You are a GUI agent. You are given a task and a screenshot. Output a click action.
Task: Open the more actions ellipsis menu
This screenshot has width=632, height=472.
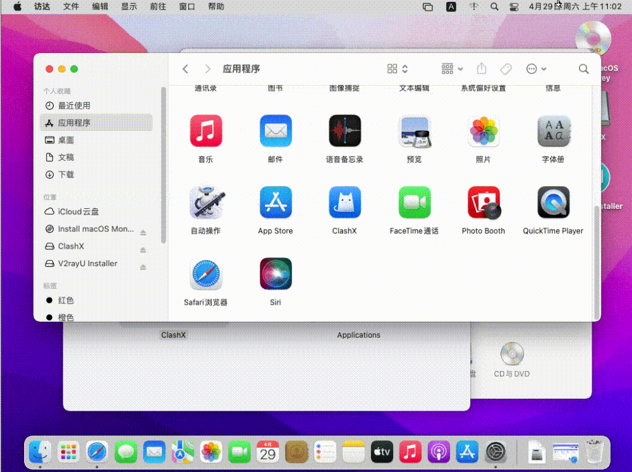pyautogui.click(x=536, y=69)
